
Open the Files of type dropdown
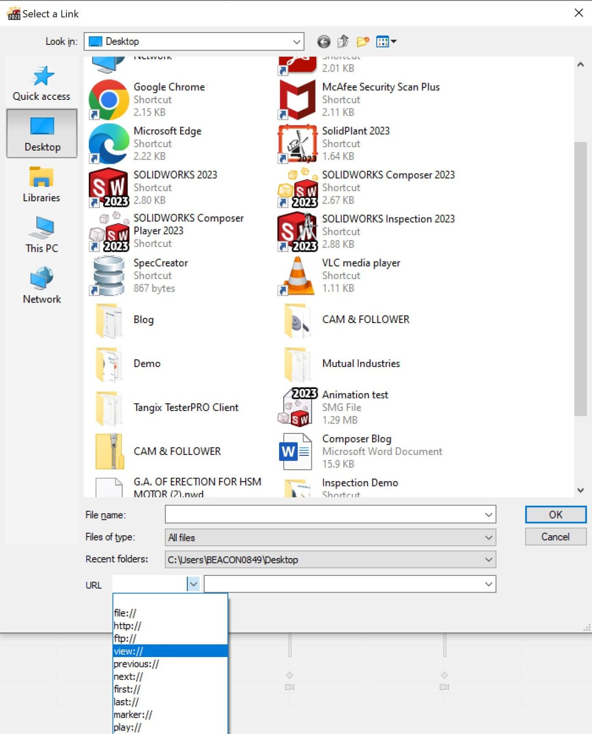click(x=330, y=537)
